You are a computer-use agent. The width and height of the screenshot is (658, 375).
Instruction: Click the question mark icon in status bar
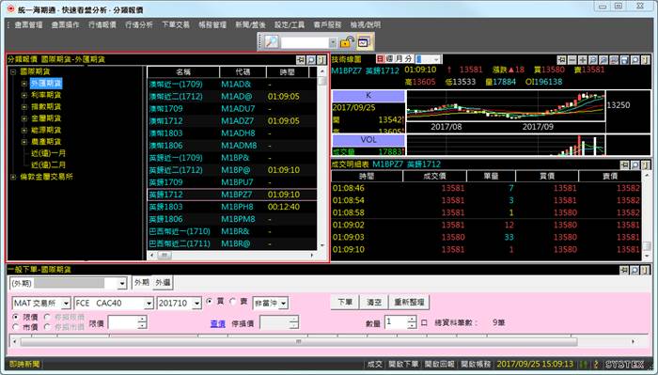[x=596, y=365]
